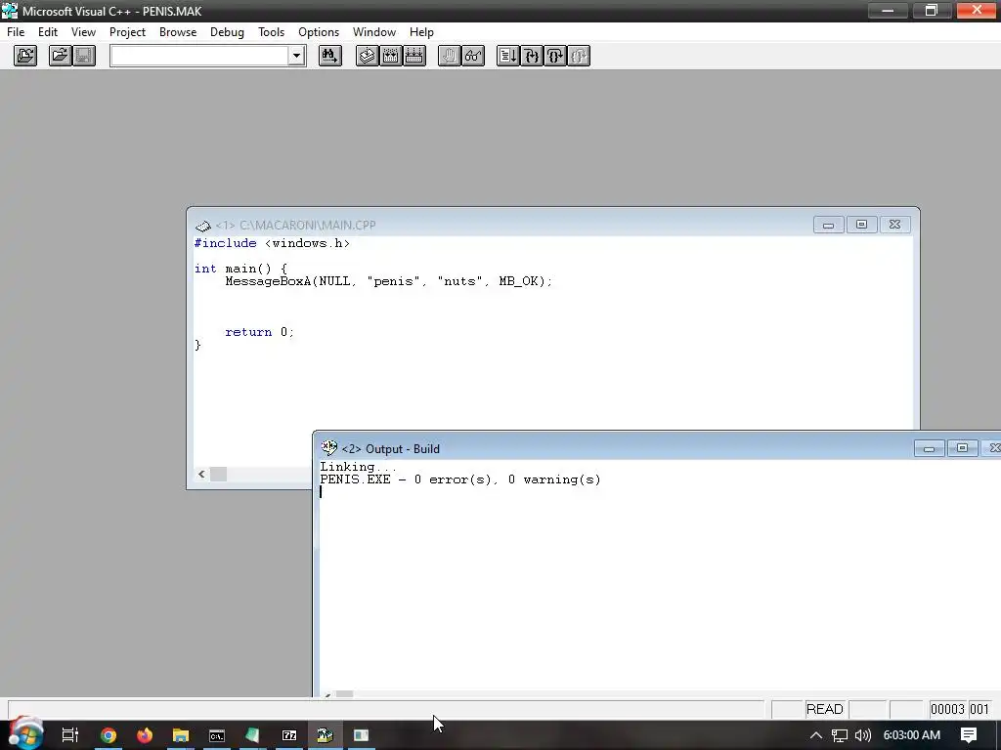This screenshot has height=750, width=1001.
Task: Click the Step Into toolbar icon
Action: point(532,56)
